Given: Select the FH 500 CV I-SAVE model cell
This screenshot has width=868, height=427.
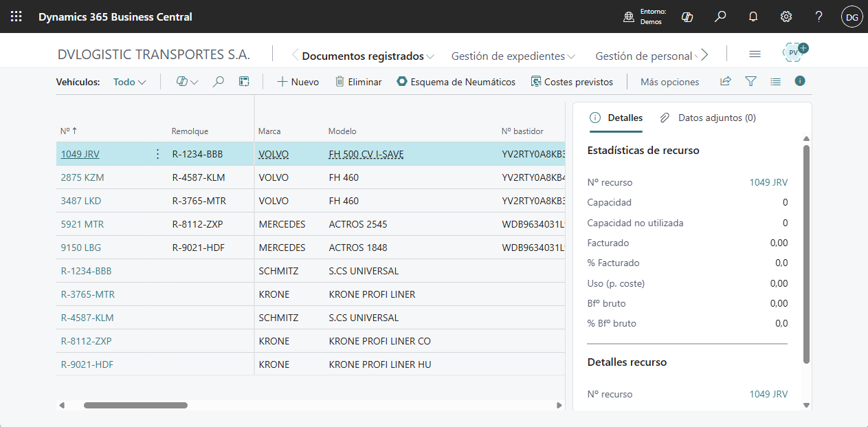Looking at the screenshot, I should point(366,154).
